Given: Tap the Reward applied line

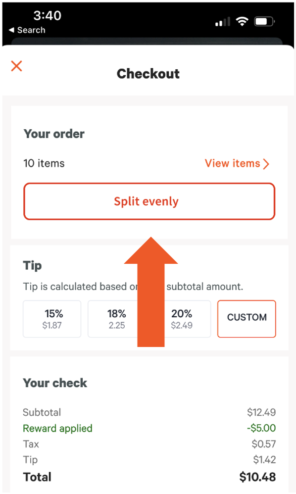Looking at the screenshot, I should click(57, 428).
